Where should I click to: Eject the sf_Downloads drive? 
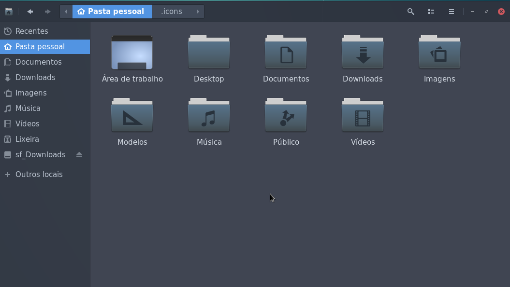(79, 154)
